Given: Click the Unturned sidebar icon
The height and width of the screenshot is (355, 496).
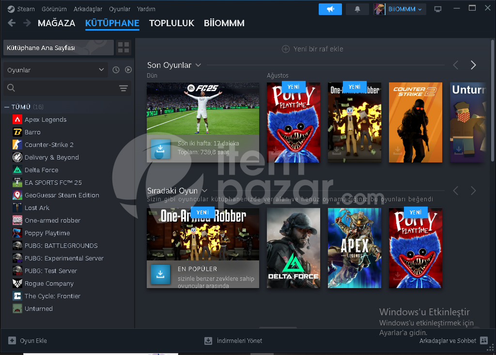Looking at the screenshot, I should [17, 308].
